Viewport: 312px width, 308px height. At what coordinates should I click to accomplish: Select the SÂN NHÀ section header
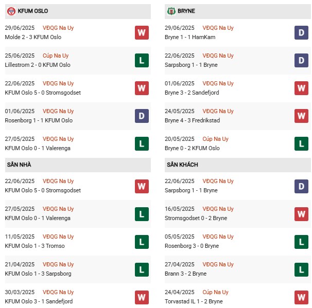point(19,165)
